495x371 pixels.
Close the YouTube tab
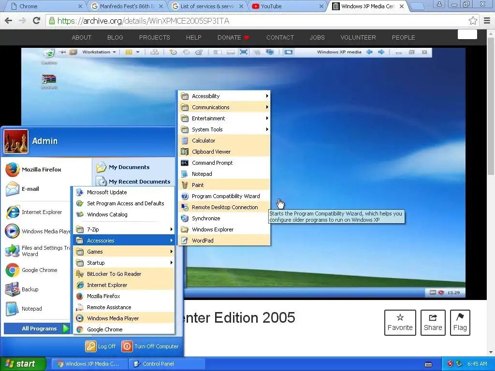coord(321,6)
